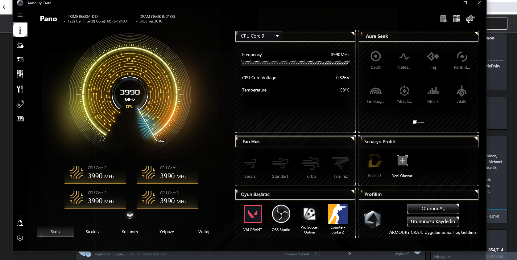
Task: Open the Tools wrench sidebar icon
Action: (20, 89)
